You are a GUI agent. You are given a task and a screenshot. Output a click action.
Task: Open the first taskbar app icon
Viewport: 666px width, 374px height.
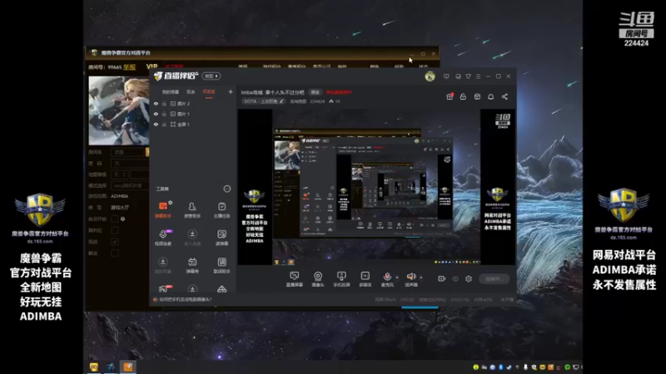94,367
